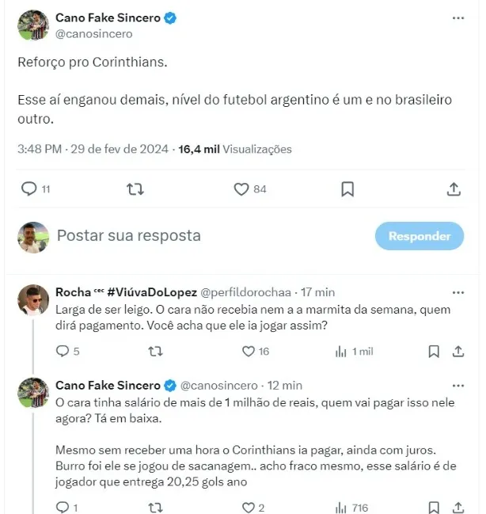Repost the main Cano Fake Sincero tweet
Image resolution: width=486 pixels, height=514 pixels.
[x=135, y=188]
